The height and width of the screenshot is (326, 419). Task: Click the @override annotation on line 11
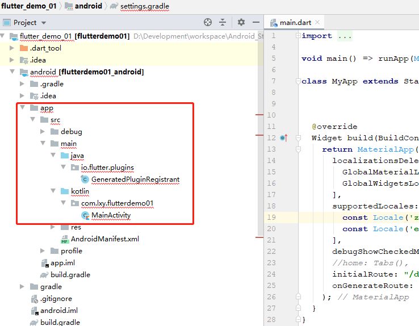334,127
